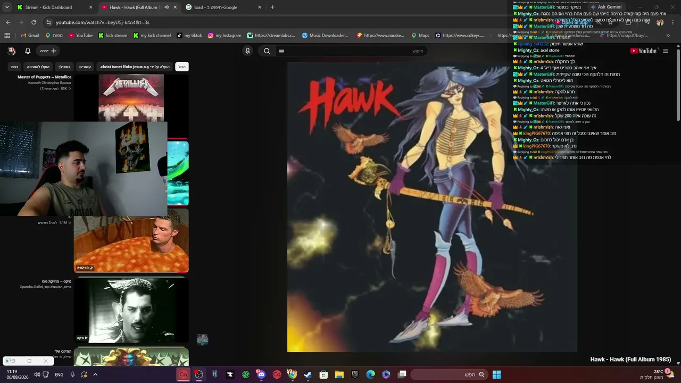Viewport: 681px width, 383px height.
Task: Open Discord from the taskbar
Action: click(261, 374)
